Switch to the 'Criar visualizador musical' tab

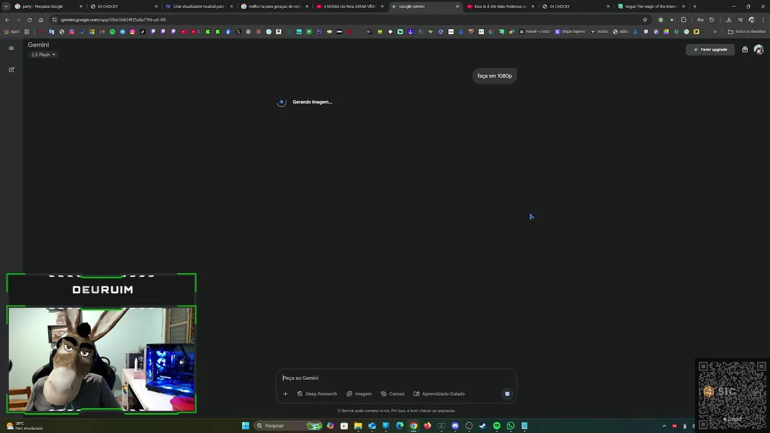click(199, 7)
